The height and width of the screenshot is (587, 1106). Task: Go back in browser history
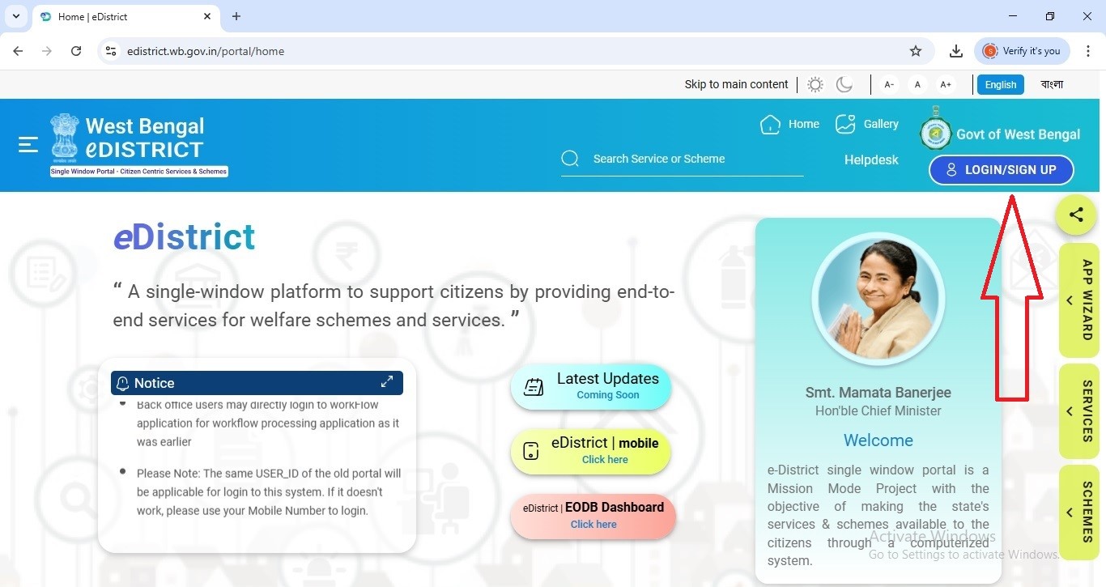[18, 51]
